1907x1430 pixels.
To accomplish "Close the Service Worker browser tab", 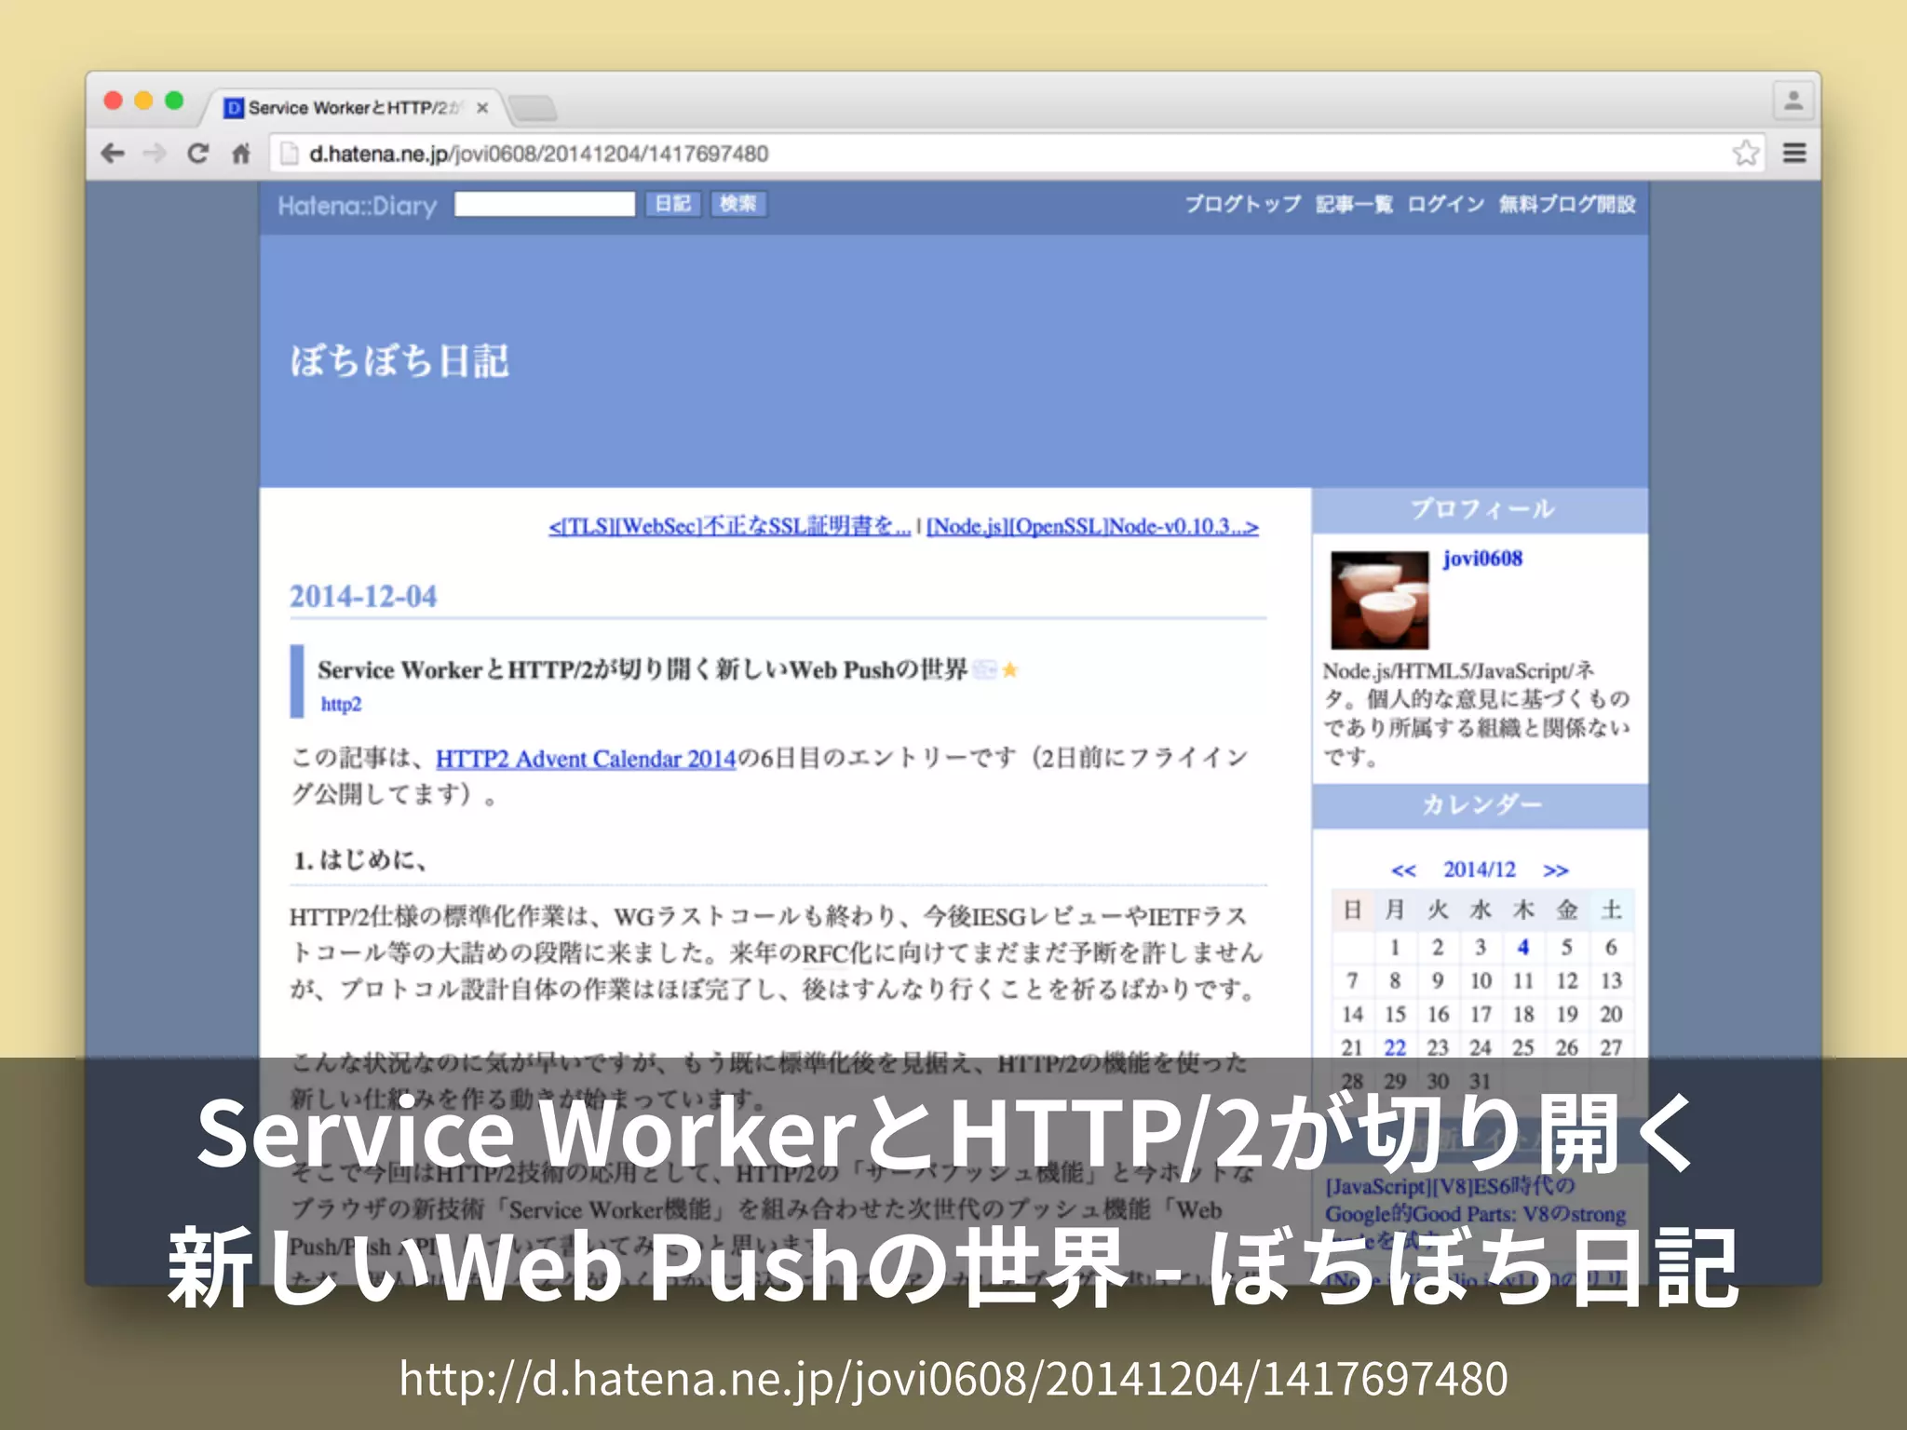I will tap(482, 108).
